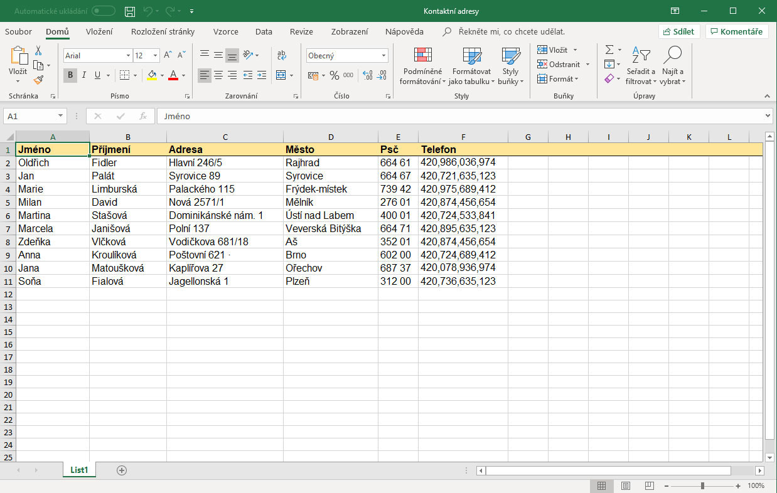Align cell text left
777x493 pixels.
tap(205, 75)
